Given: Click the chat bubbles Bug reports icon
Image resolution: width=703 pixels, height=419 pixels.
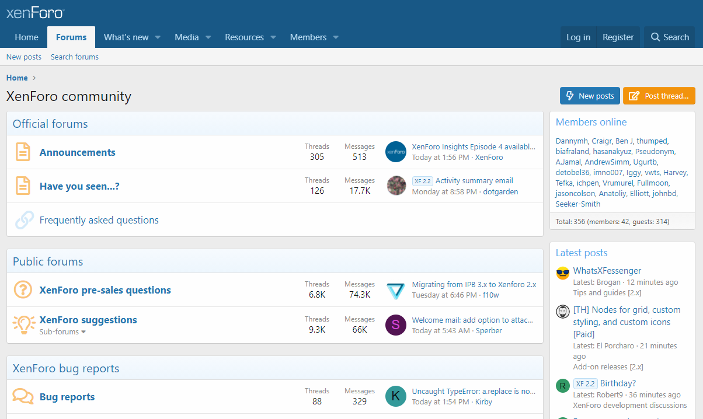Looking at the screenshot, I should (x=23, y=397).
